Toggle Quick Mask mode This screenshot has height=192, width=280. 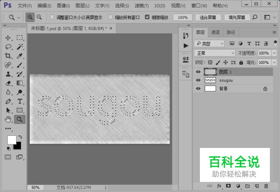click(x=8, y=157)
